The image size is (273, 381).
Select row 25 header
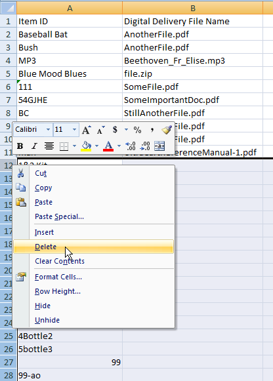9,336
